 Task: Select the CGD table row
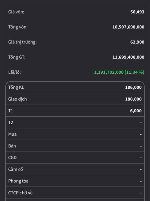click(75, 158)
